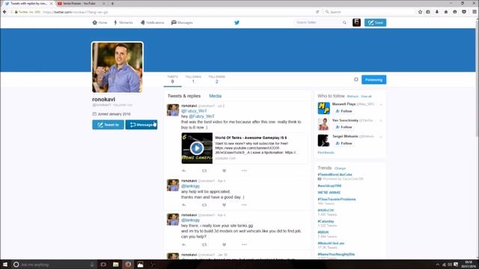Select the Tweets count tab
The height and width of the screenshot is (269, 479).
[173, 80]
